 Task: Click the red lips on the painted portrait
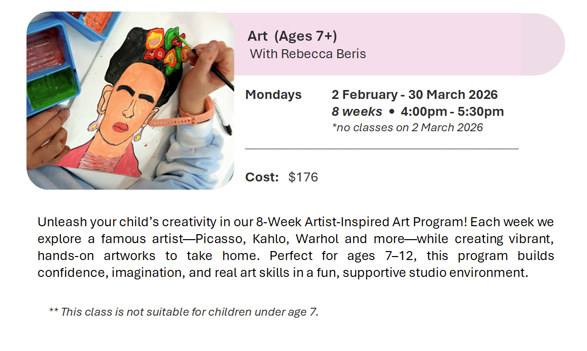point(121,127)
